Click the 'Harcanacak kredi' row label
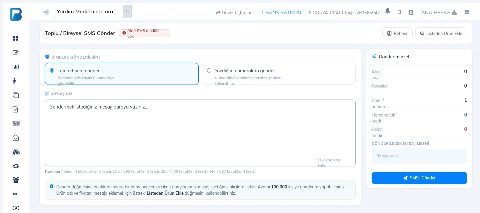The image size is (480, 213). pyautogui.click(x=383, y=118)
